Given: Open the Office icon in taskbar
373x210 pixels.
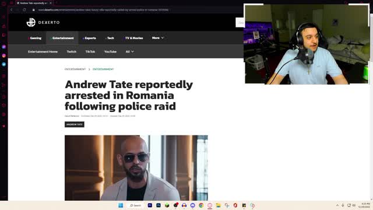Looking at the screenshot, I should (x=235, y=205).
